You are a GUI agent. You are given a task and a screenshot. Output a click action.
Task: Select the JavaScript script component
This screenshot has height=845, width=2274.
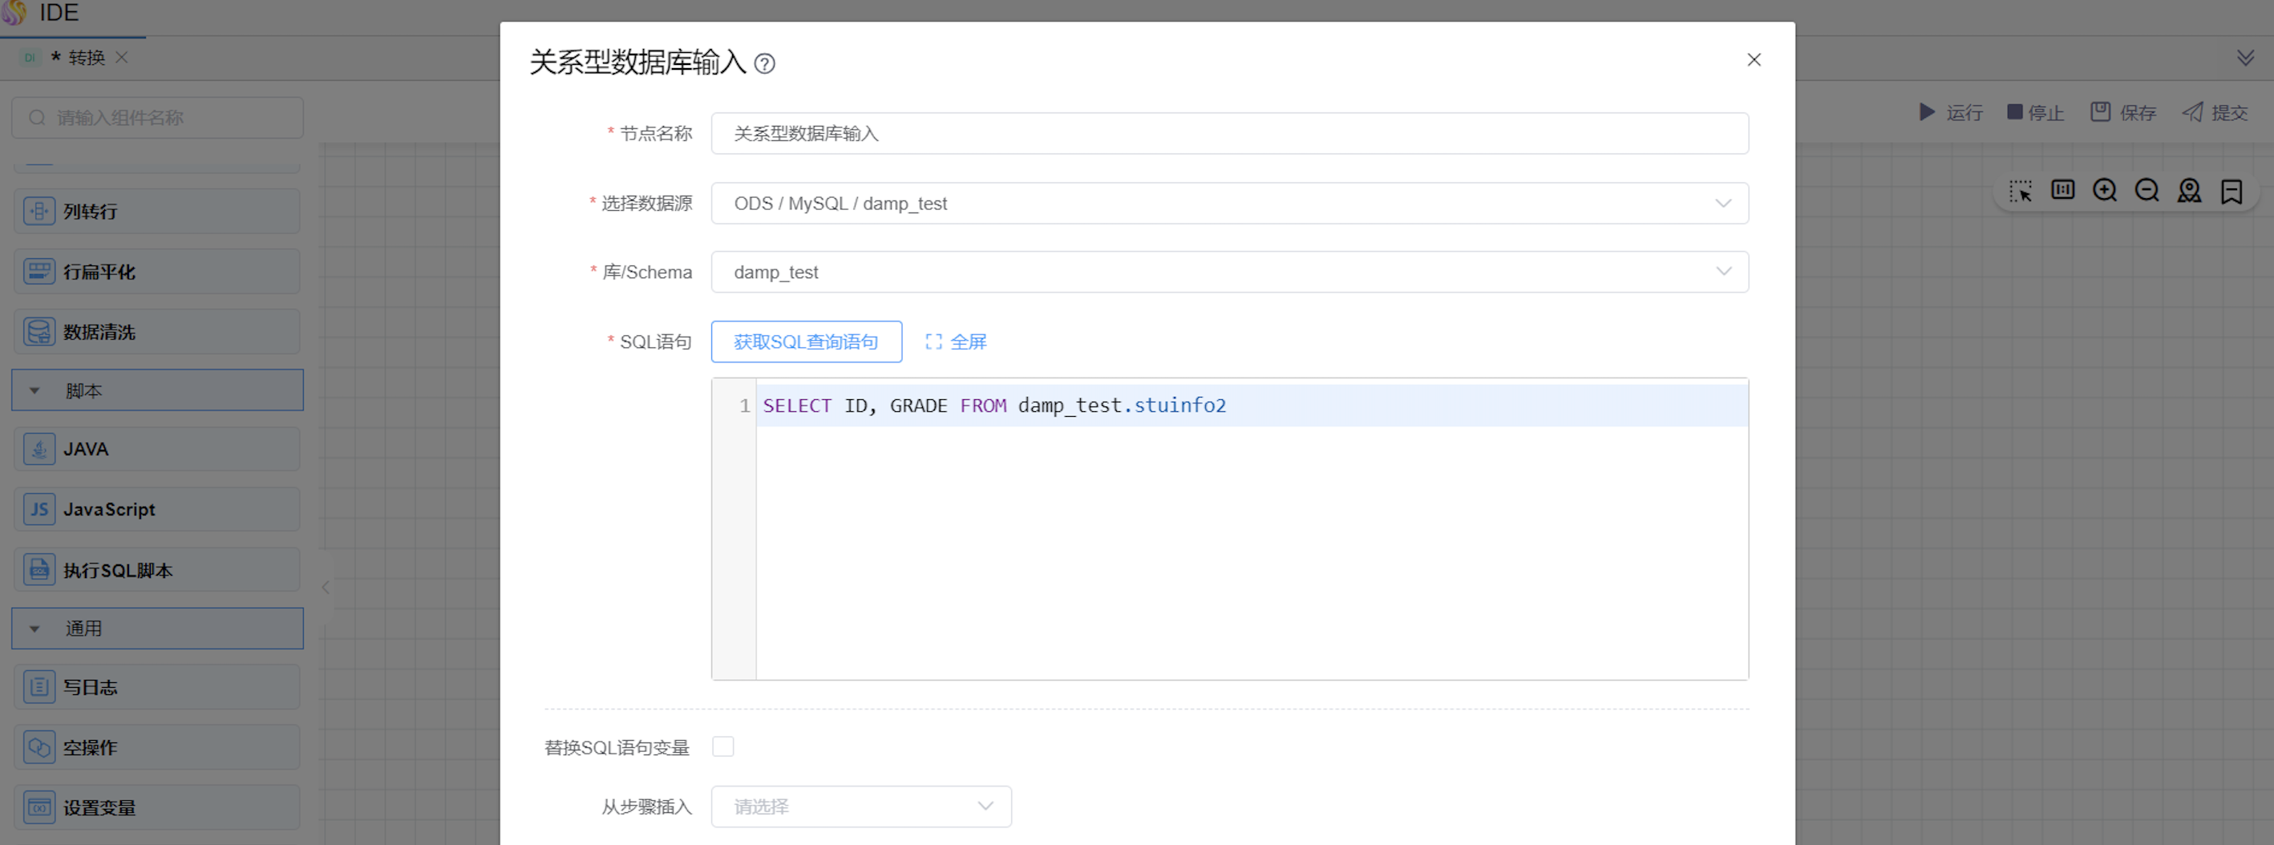tap(156, 509)
